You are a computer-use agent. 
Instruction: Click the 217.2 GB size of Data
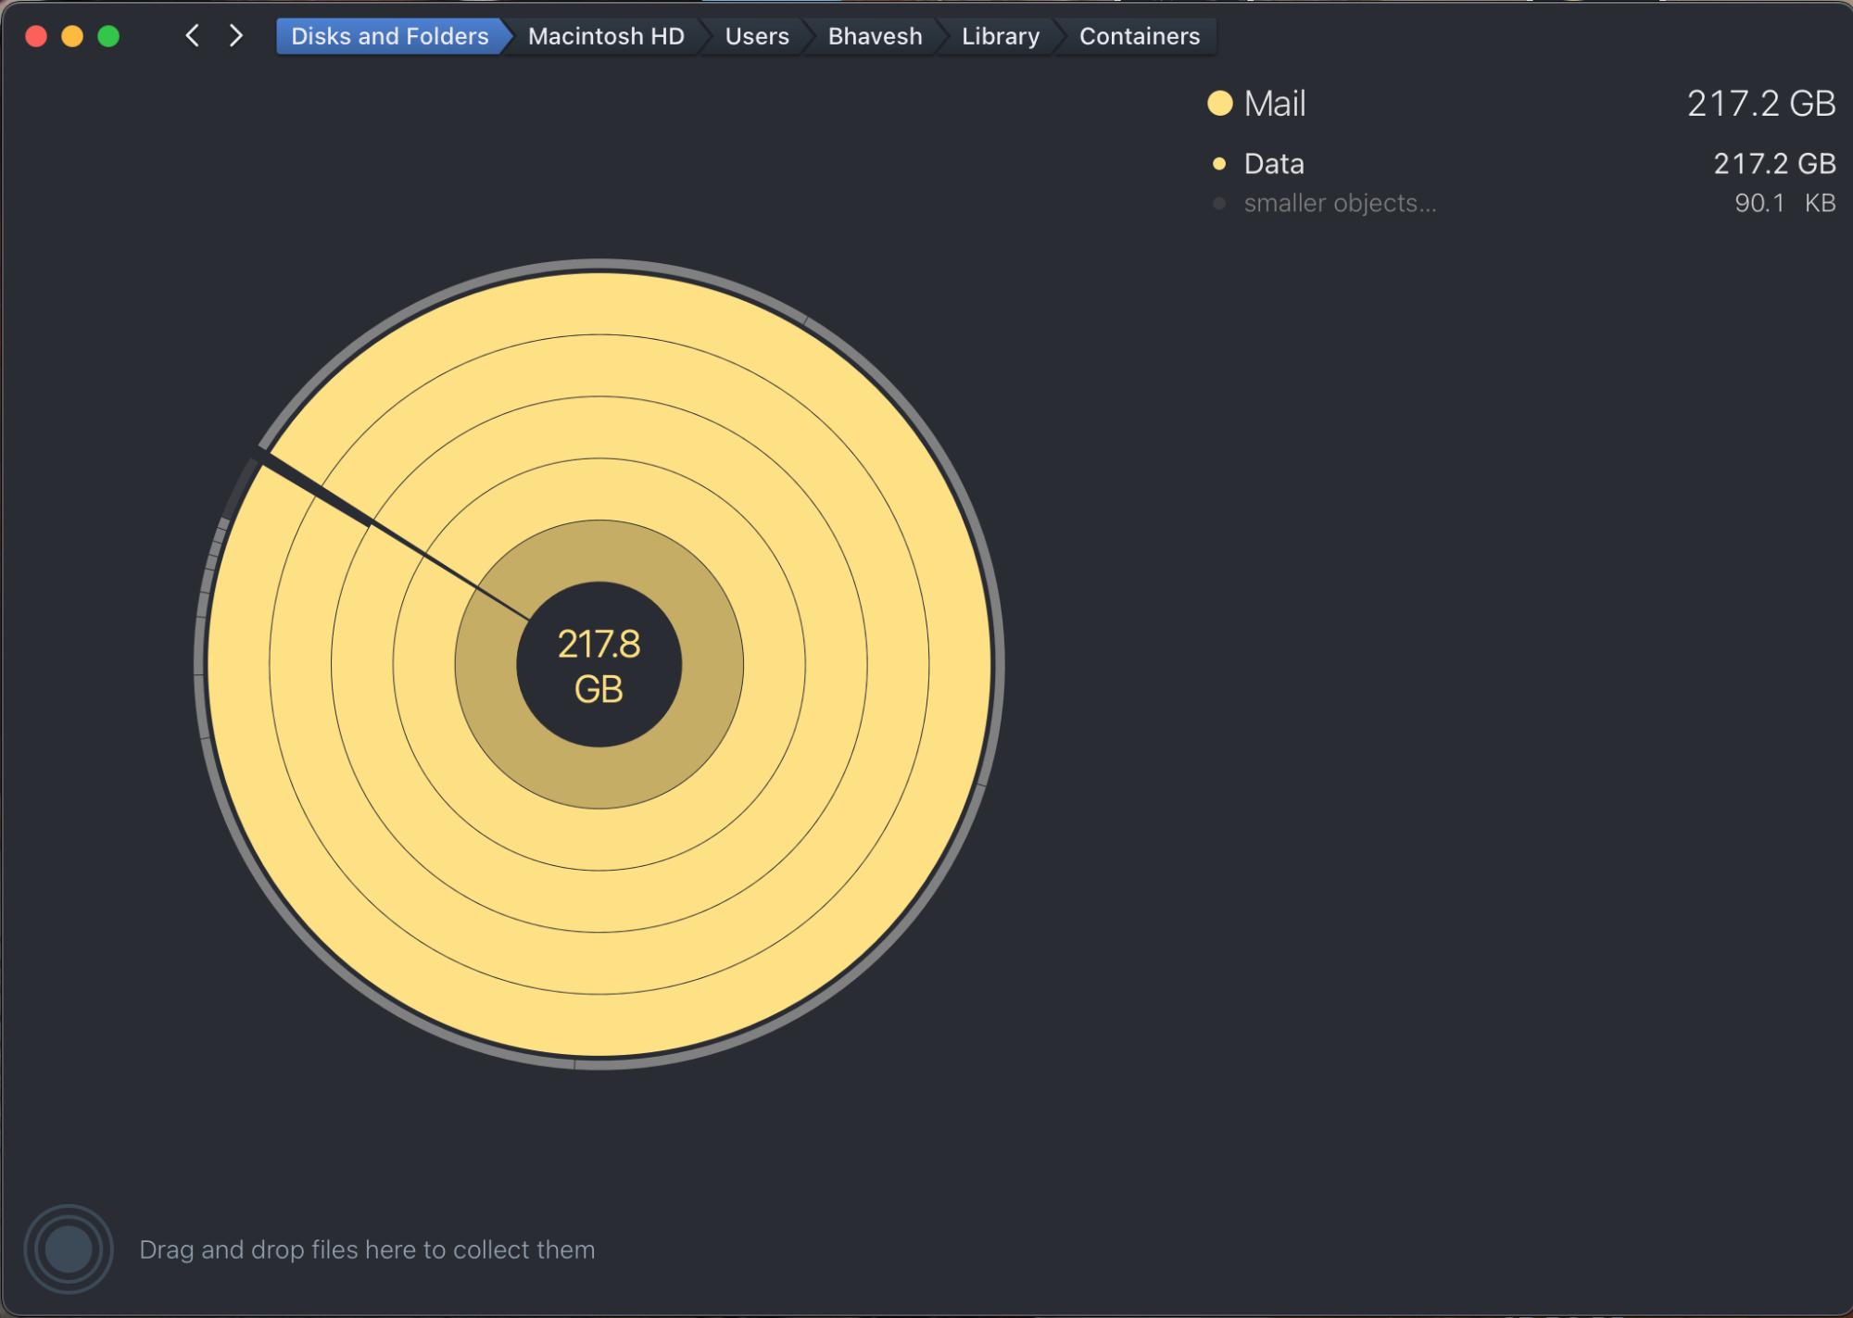1774,164
